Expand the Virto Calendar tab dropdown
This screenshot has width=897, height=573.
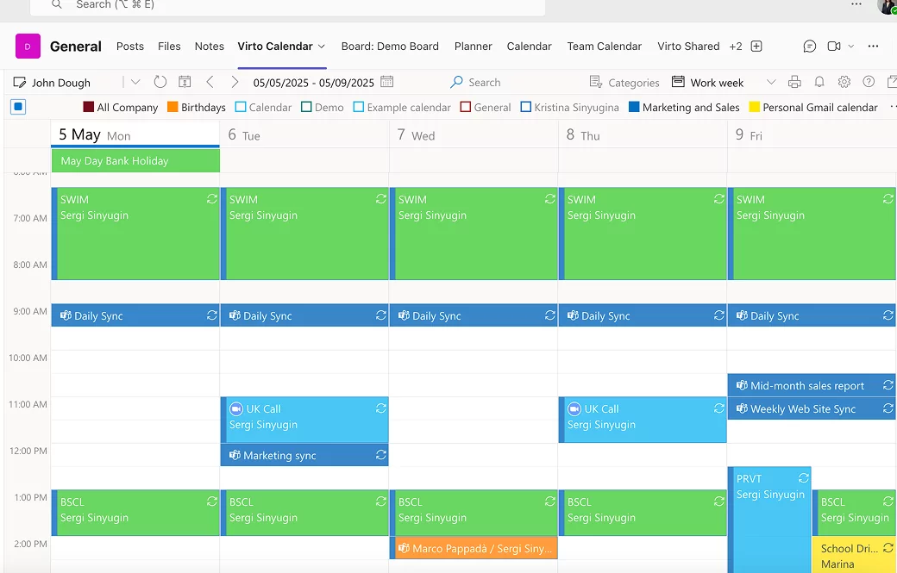click(x=322, y=47)
